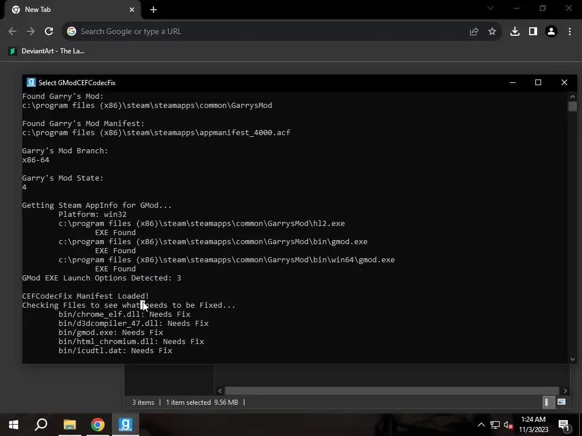
Task: Select GMod CEF Fix taskbar icon
Action: (126, 425)
